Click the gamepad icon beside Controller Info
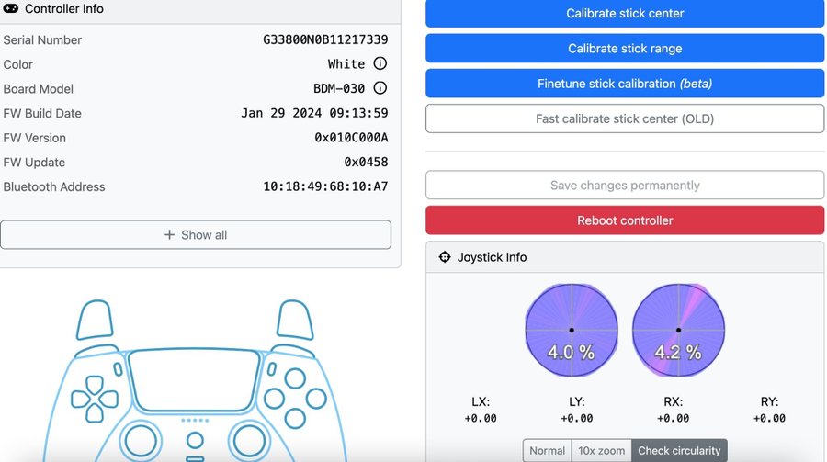This screenshot has height=462, width=827. [x=10, y=8]
